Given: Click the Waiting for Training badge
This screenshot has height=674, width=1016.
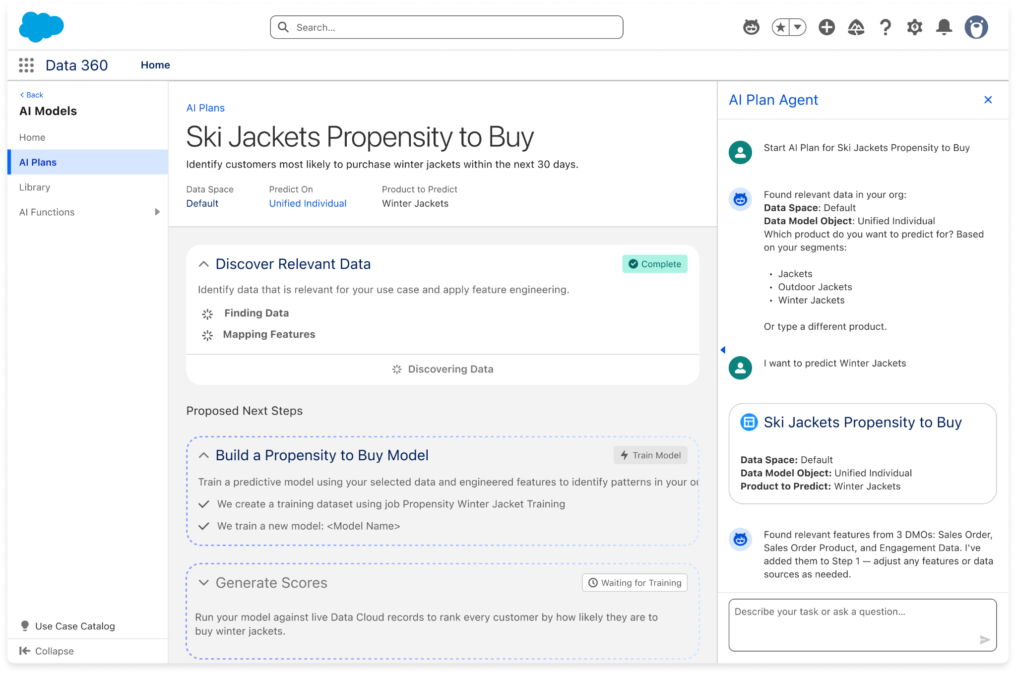Looking at the screenshot, I should point(635,583).
